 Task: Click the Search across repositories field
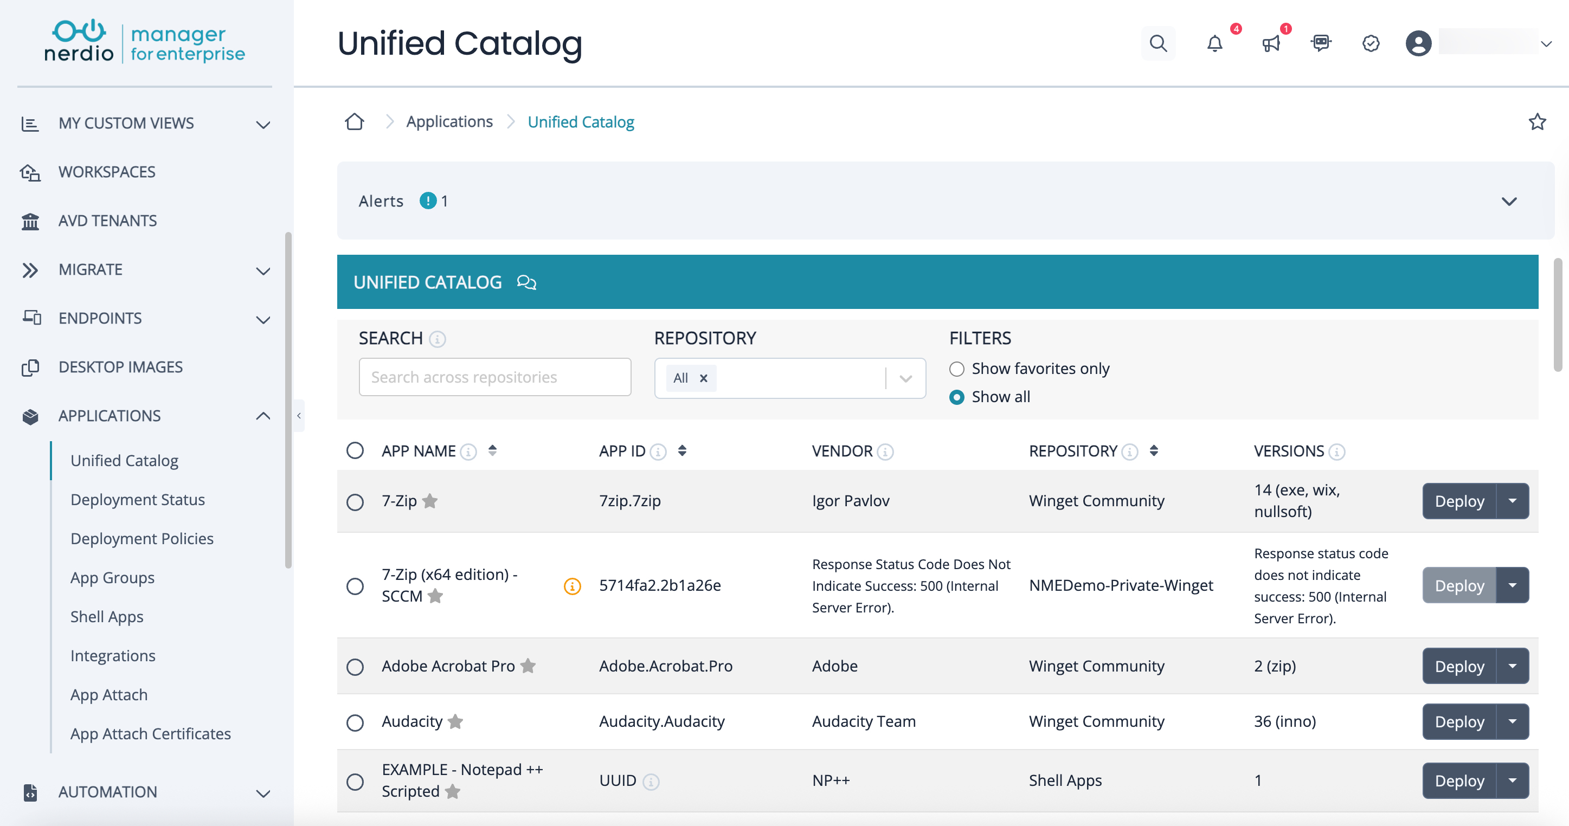494,377
